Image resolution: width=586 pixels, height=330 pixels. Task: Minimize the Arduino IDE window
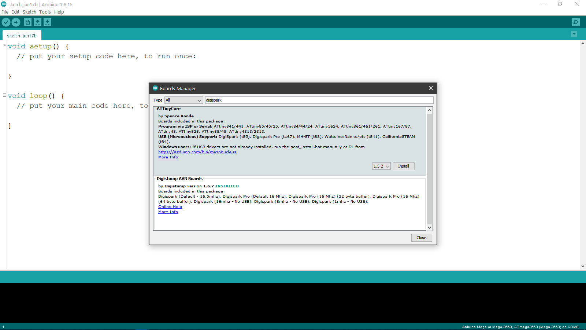[544, 4]
